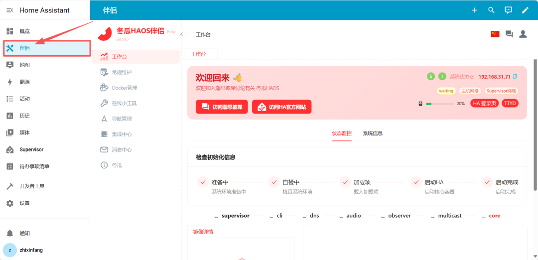Open 常规维护 maintenance menu item
The width and height of the screenshot is (538, 260).
point(122,72)
